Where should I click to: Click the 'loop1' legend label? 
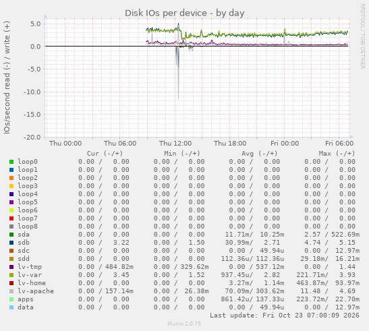[28, 170]
